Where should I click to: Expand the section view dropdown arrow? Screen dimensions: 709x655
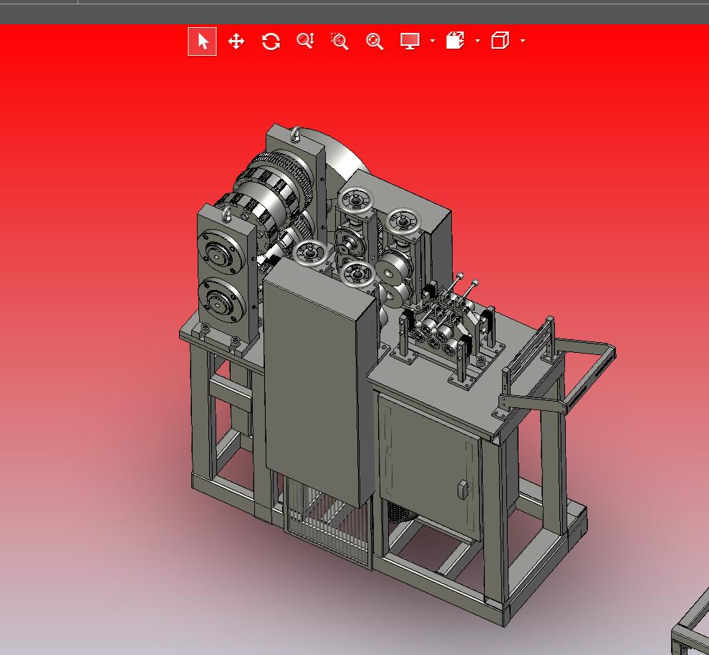pyautogui.click(x=478, y=41)
